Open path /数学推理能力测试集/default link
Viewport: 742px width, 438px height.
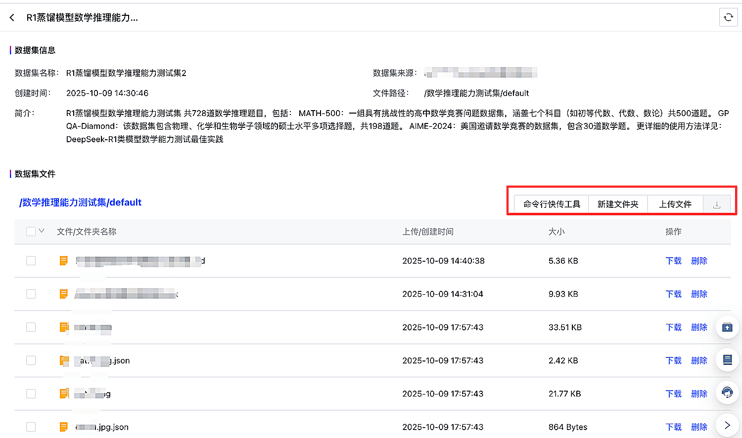click(80, 202)
